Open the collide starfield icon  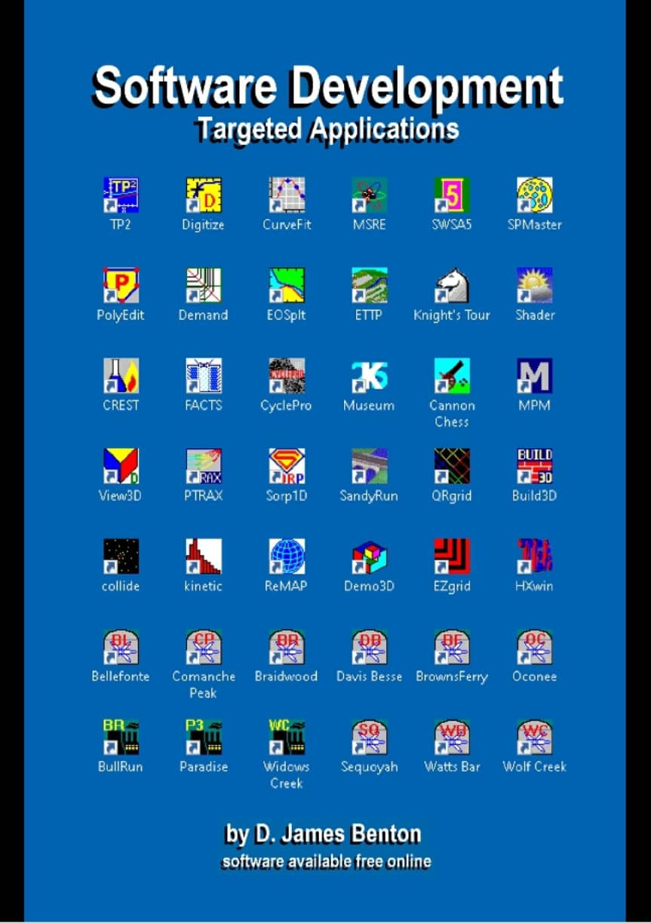coord(121,557)
